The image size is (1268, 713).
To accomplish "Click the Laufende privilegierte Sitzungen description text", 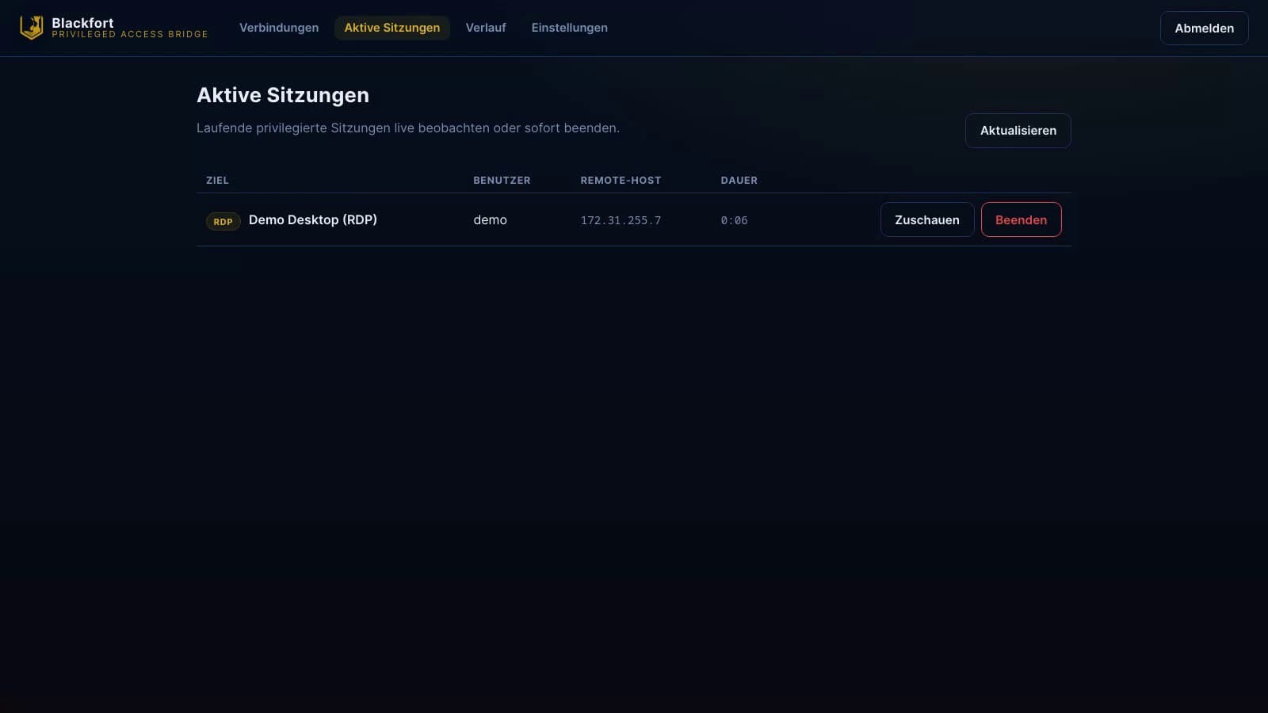I will pyautogui.click(x=408, y=128).
